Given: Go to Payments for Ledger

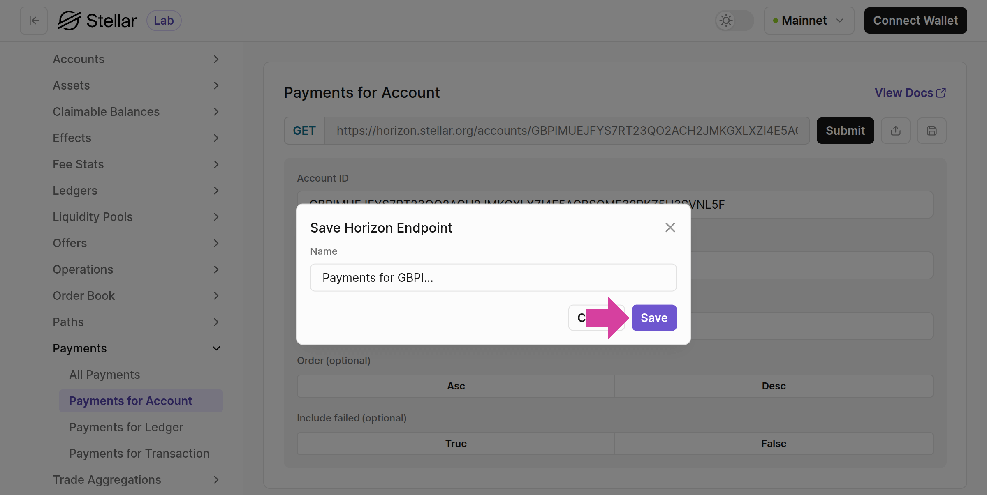Looking at the screenshot, I should click(x=126, y=427).
